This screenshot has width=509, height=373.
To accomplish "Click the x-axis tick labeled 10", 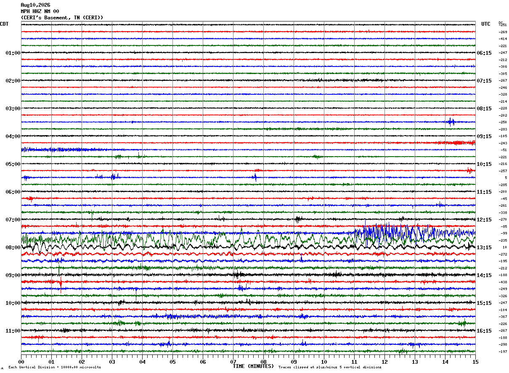I will [324, 362].
